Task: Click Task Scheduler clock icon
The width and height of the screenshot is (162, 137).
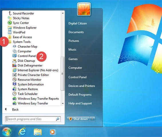Action: pyautogui.click(x=15, y=94)
